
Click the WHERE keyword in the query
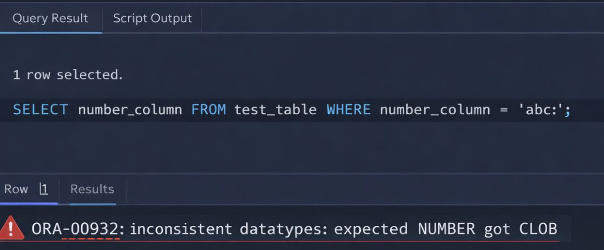[348, 110]
